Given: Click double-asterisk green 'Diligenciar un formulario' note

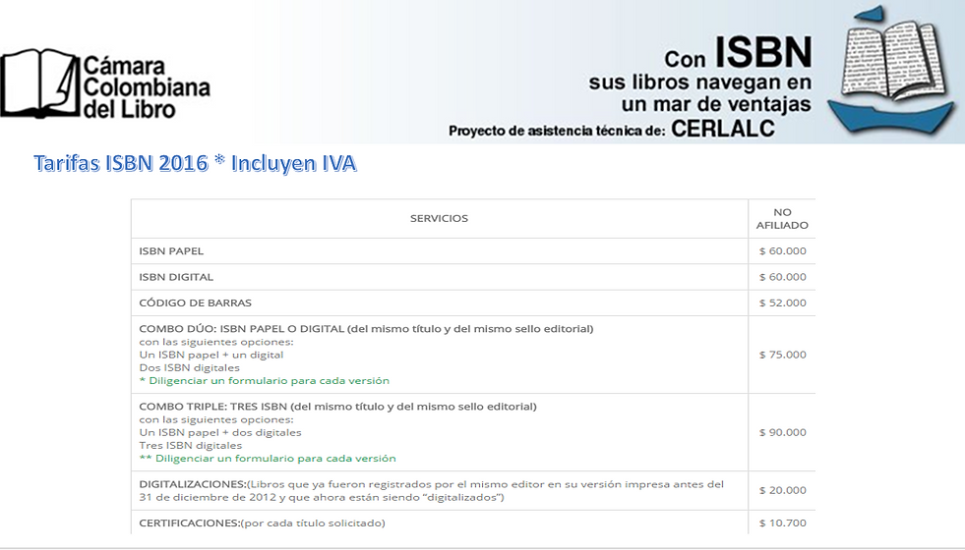Looking at the screenshot, I should [x=268, y=459].
